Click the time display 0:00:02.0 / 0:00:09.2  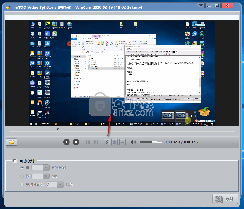tap(182, 142)
